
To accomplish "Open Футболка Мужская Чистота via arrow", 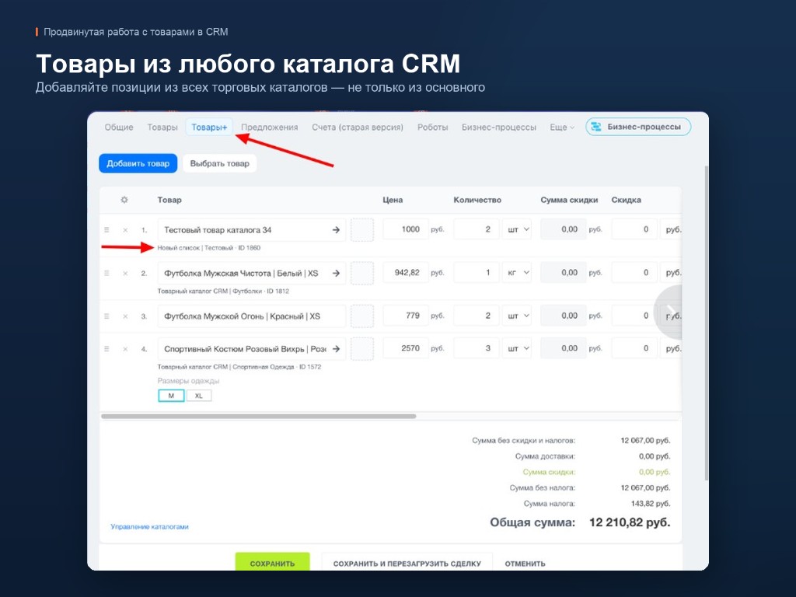I will click(336, 273).
